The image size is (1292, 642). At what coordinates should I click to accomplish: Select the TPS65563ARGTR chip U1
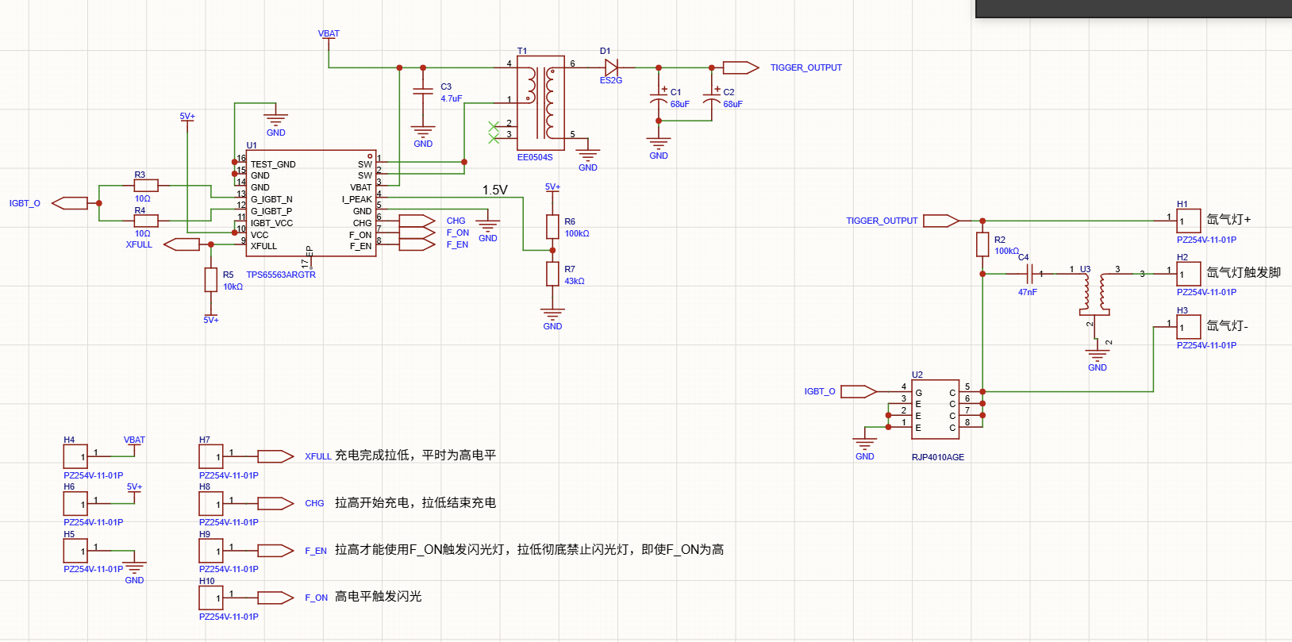click(311, 204)
